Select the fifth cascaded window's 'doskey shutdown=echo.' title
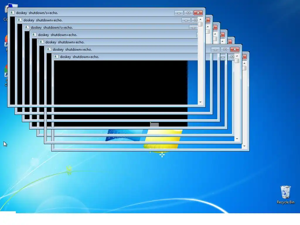 [65, 42]
